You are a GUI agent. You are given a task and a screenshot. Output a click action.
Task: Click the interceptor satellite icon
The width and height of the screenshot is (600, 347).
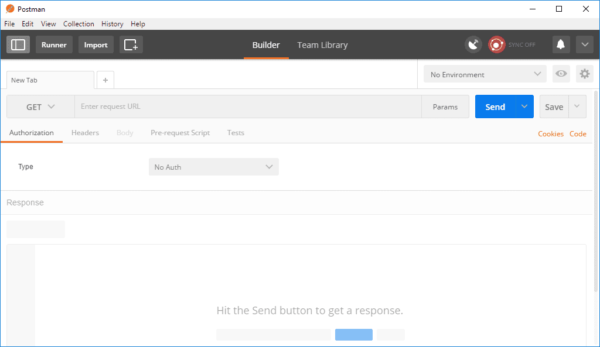[x=473, y=44]
